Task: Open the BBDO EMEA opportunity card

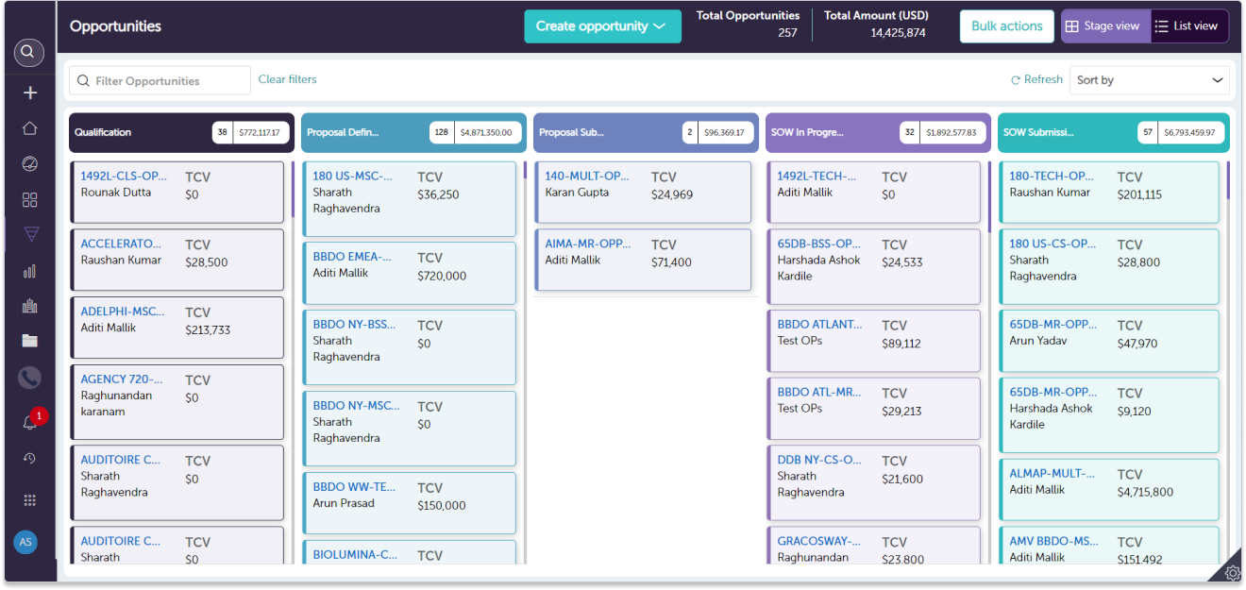Action: [352, 257]
